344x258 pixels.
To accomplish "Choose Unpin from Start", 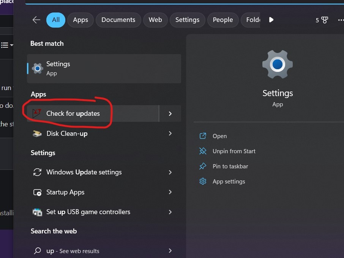I will tap(234, 151).
